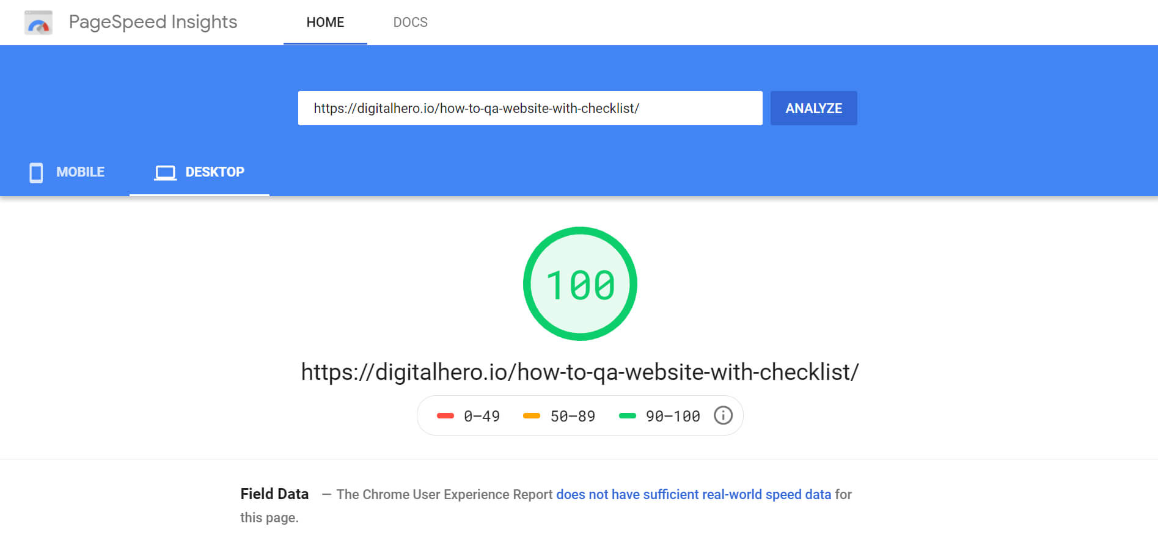Select the mobile phone icon

click(35, 172)
